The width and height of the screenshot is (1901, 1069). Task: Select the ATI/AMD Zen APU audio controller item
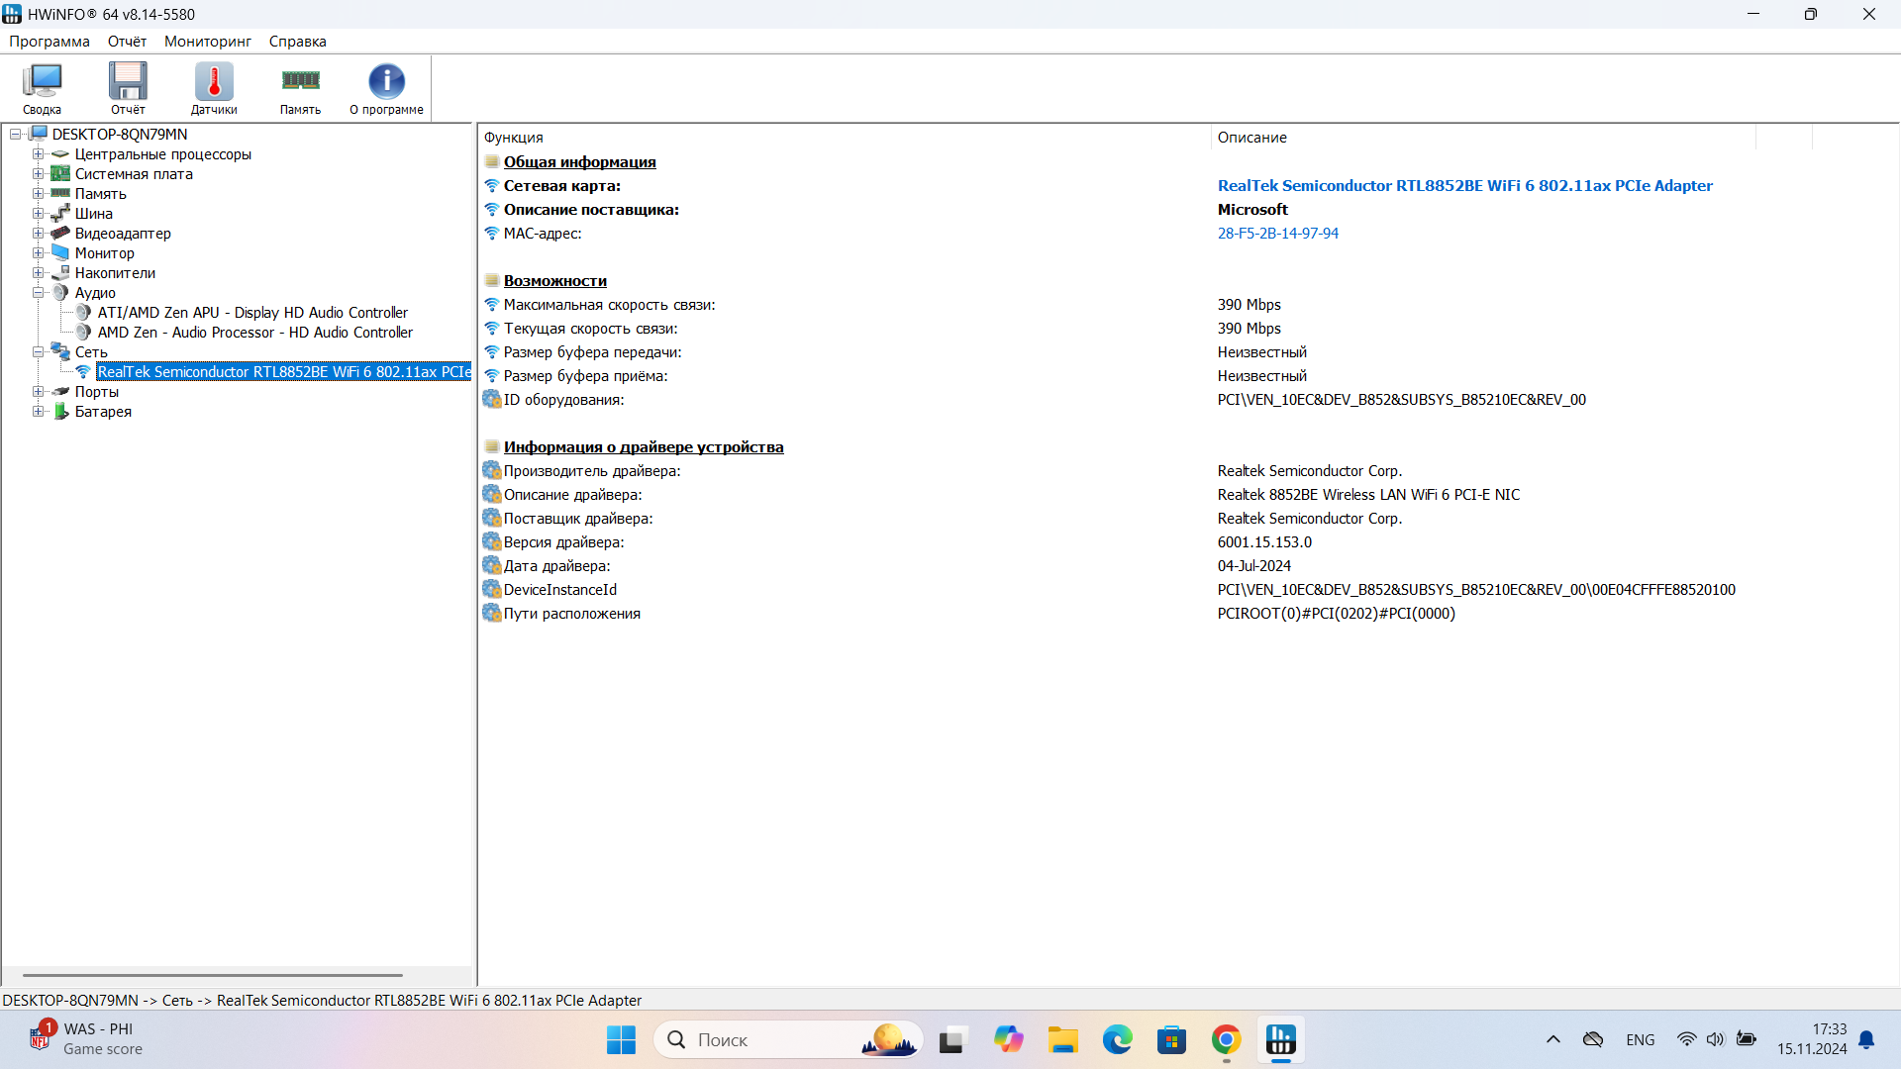point(252,313)
